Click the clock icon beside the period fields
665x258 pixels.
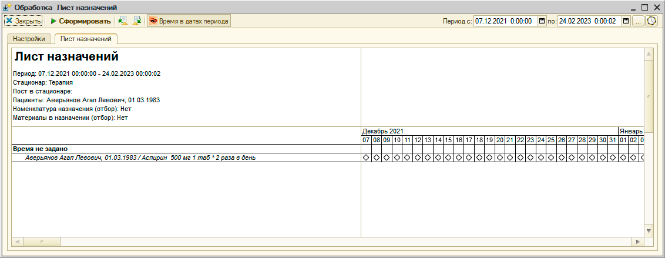pos(651,21)
